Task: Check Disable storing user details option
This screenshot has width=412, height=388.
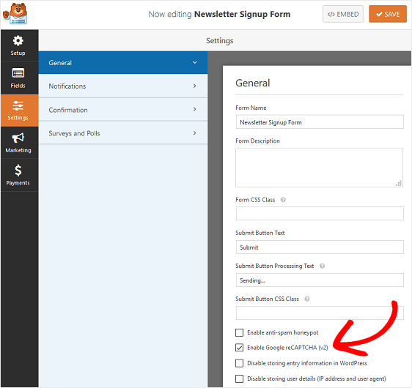Action: tap(240, 378)
